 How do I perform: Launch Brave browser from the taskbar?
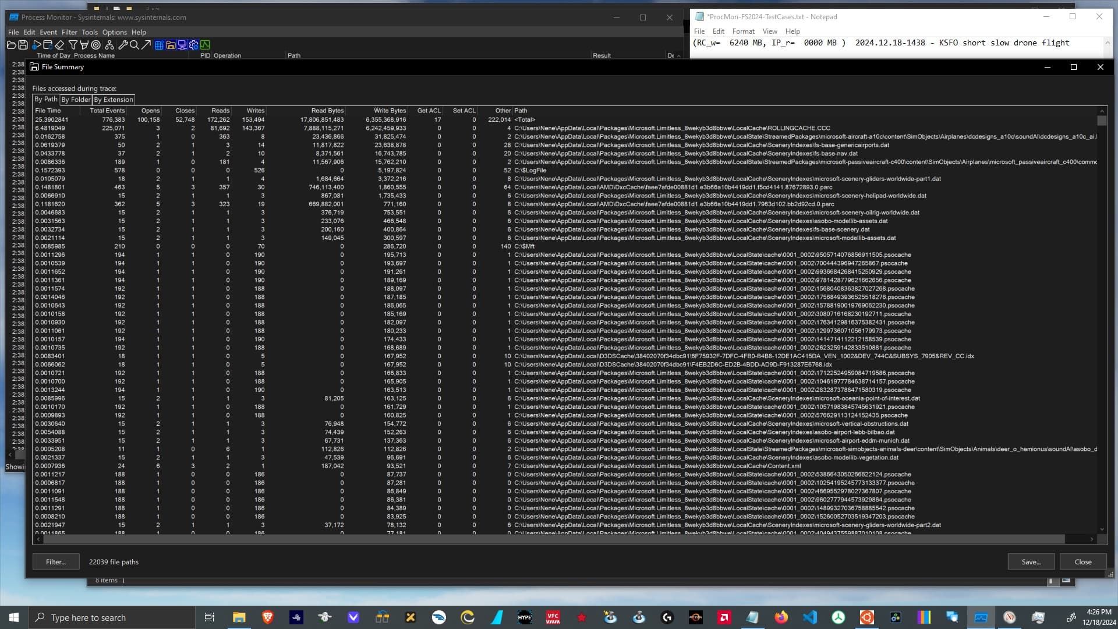click(x=267, y=617)
